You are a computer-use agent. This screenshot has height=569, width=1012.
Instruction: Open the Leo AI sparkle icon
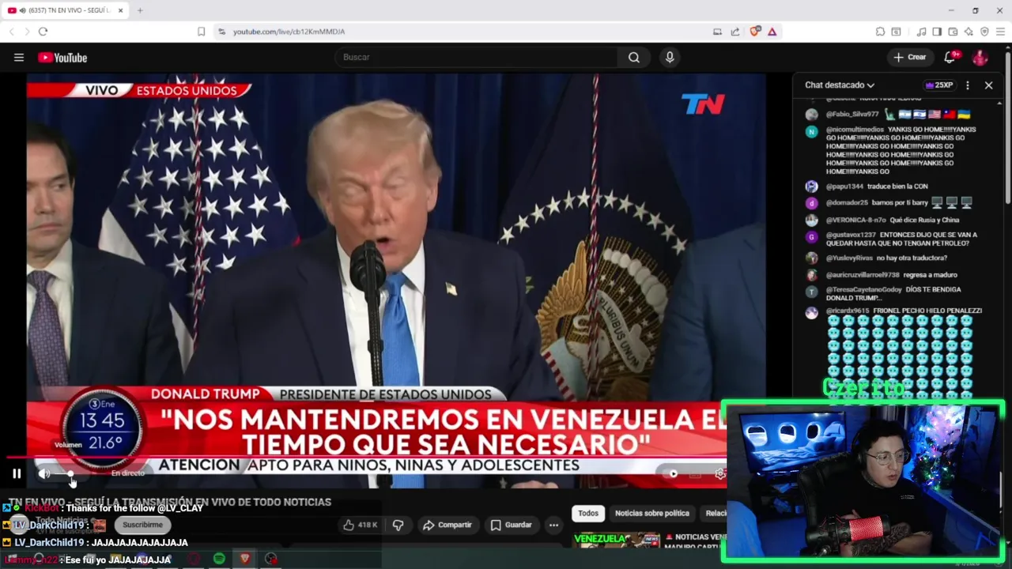(969, 32)
